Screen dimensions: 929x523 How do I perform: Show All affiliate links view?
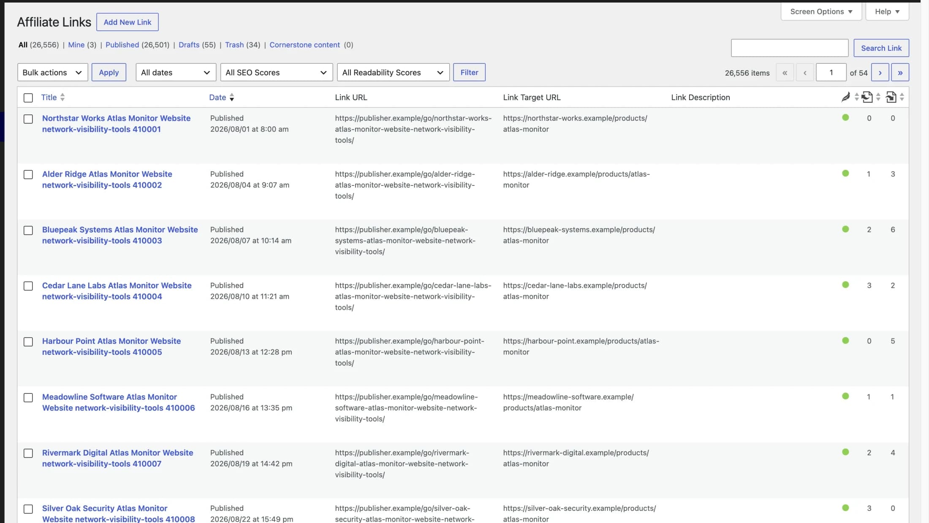coord(23,45)
